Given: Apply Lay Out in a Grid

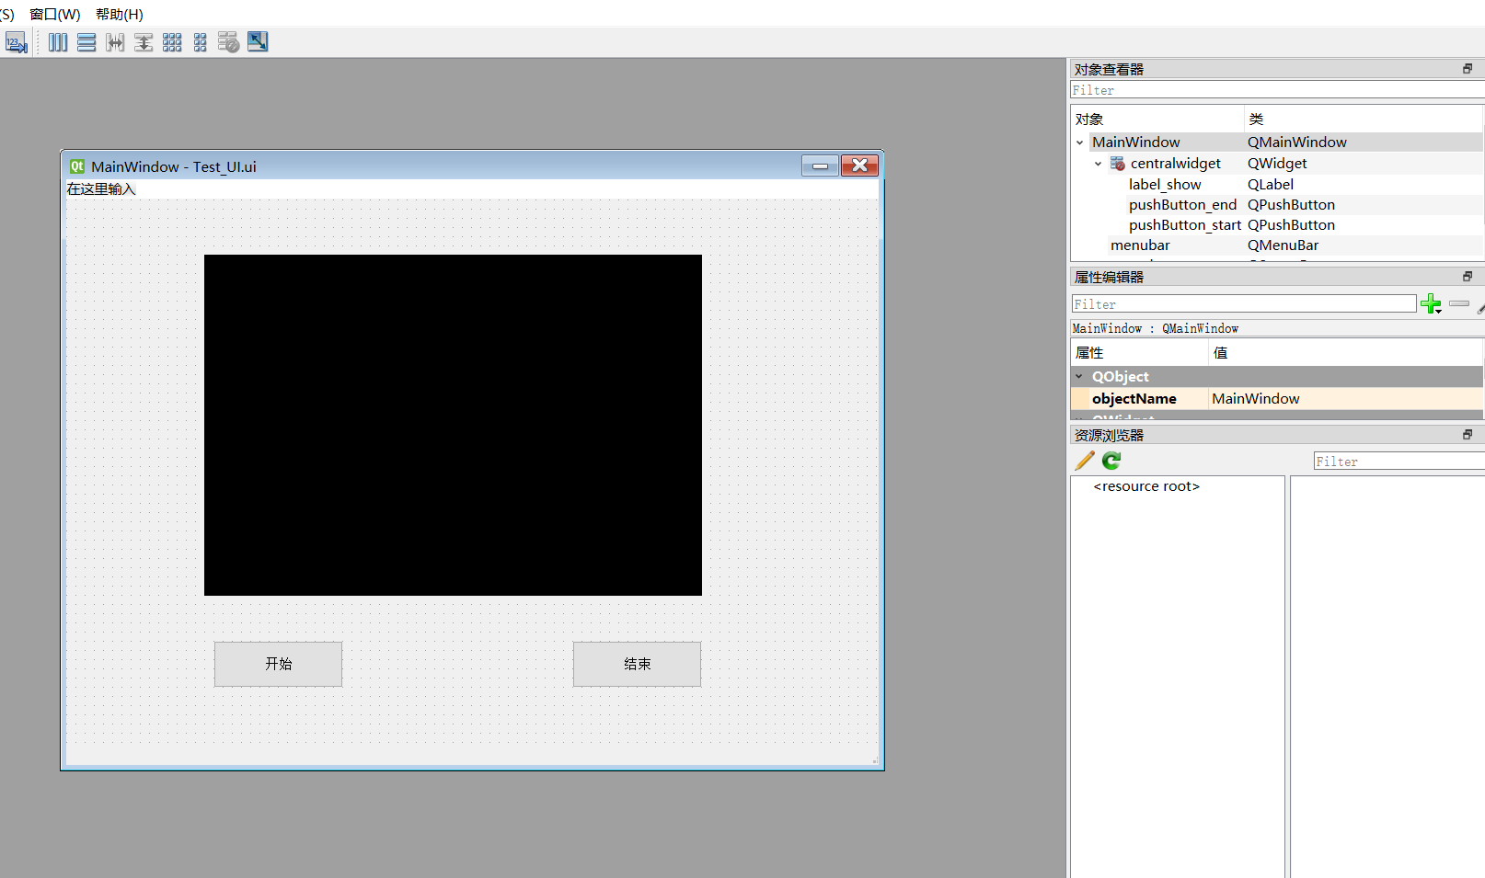Looking at the screenshot, I should point(172,42).
